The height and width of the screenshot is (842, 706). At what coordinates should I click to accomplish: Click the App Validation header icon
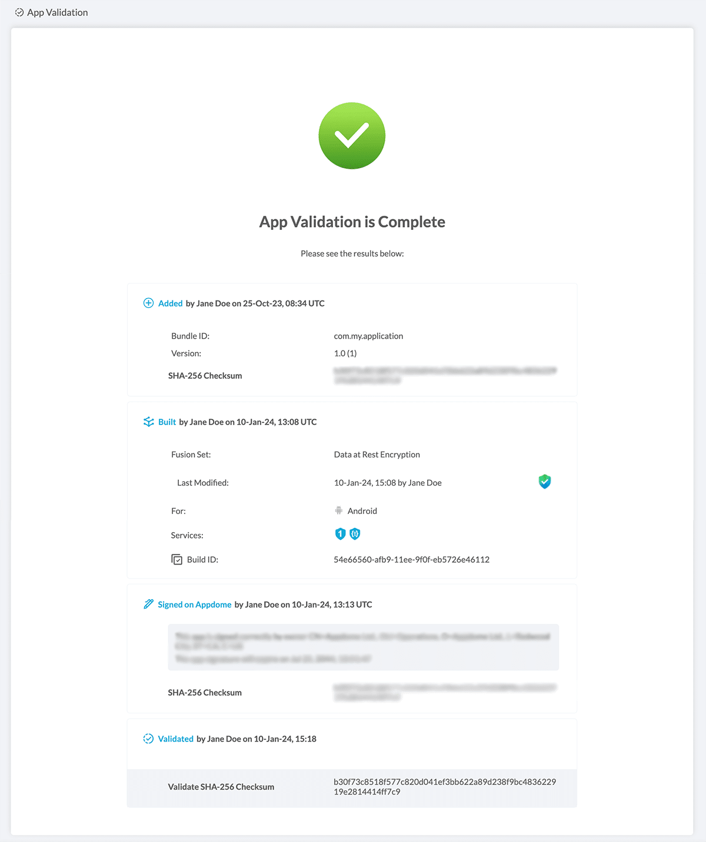19,12
